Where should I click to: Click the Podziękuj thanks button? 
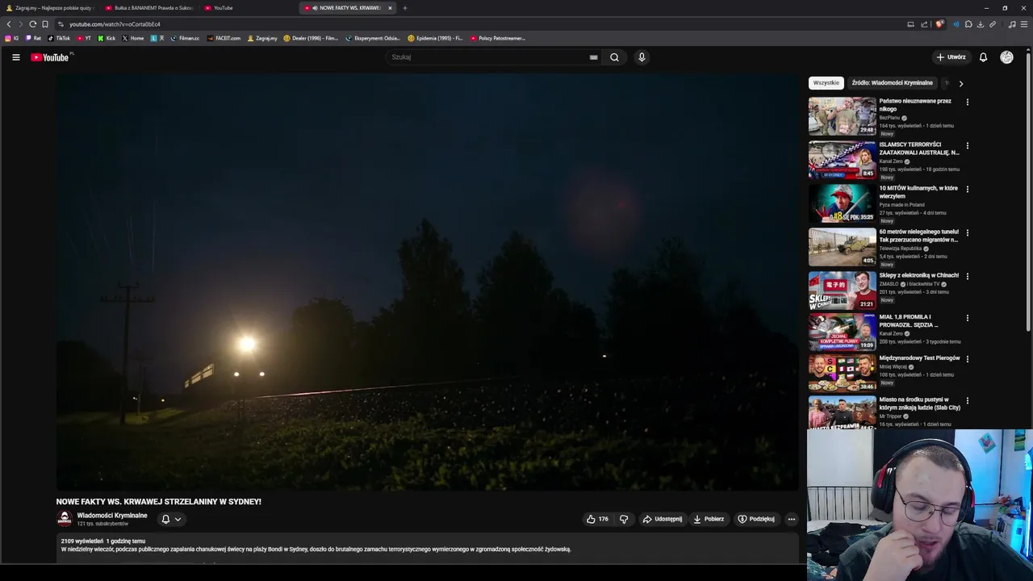(x=756, y=519)
